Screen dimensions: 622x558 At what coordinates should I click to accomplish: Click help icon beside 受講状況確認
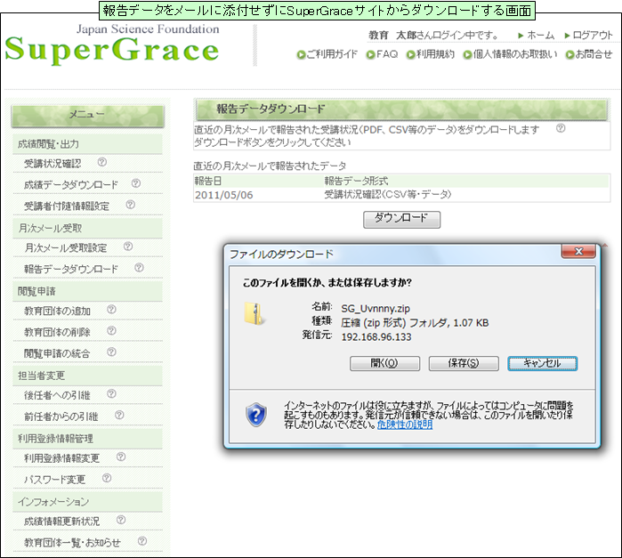102,162
